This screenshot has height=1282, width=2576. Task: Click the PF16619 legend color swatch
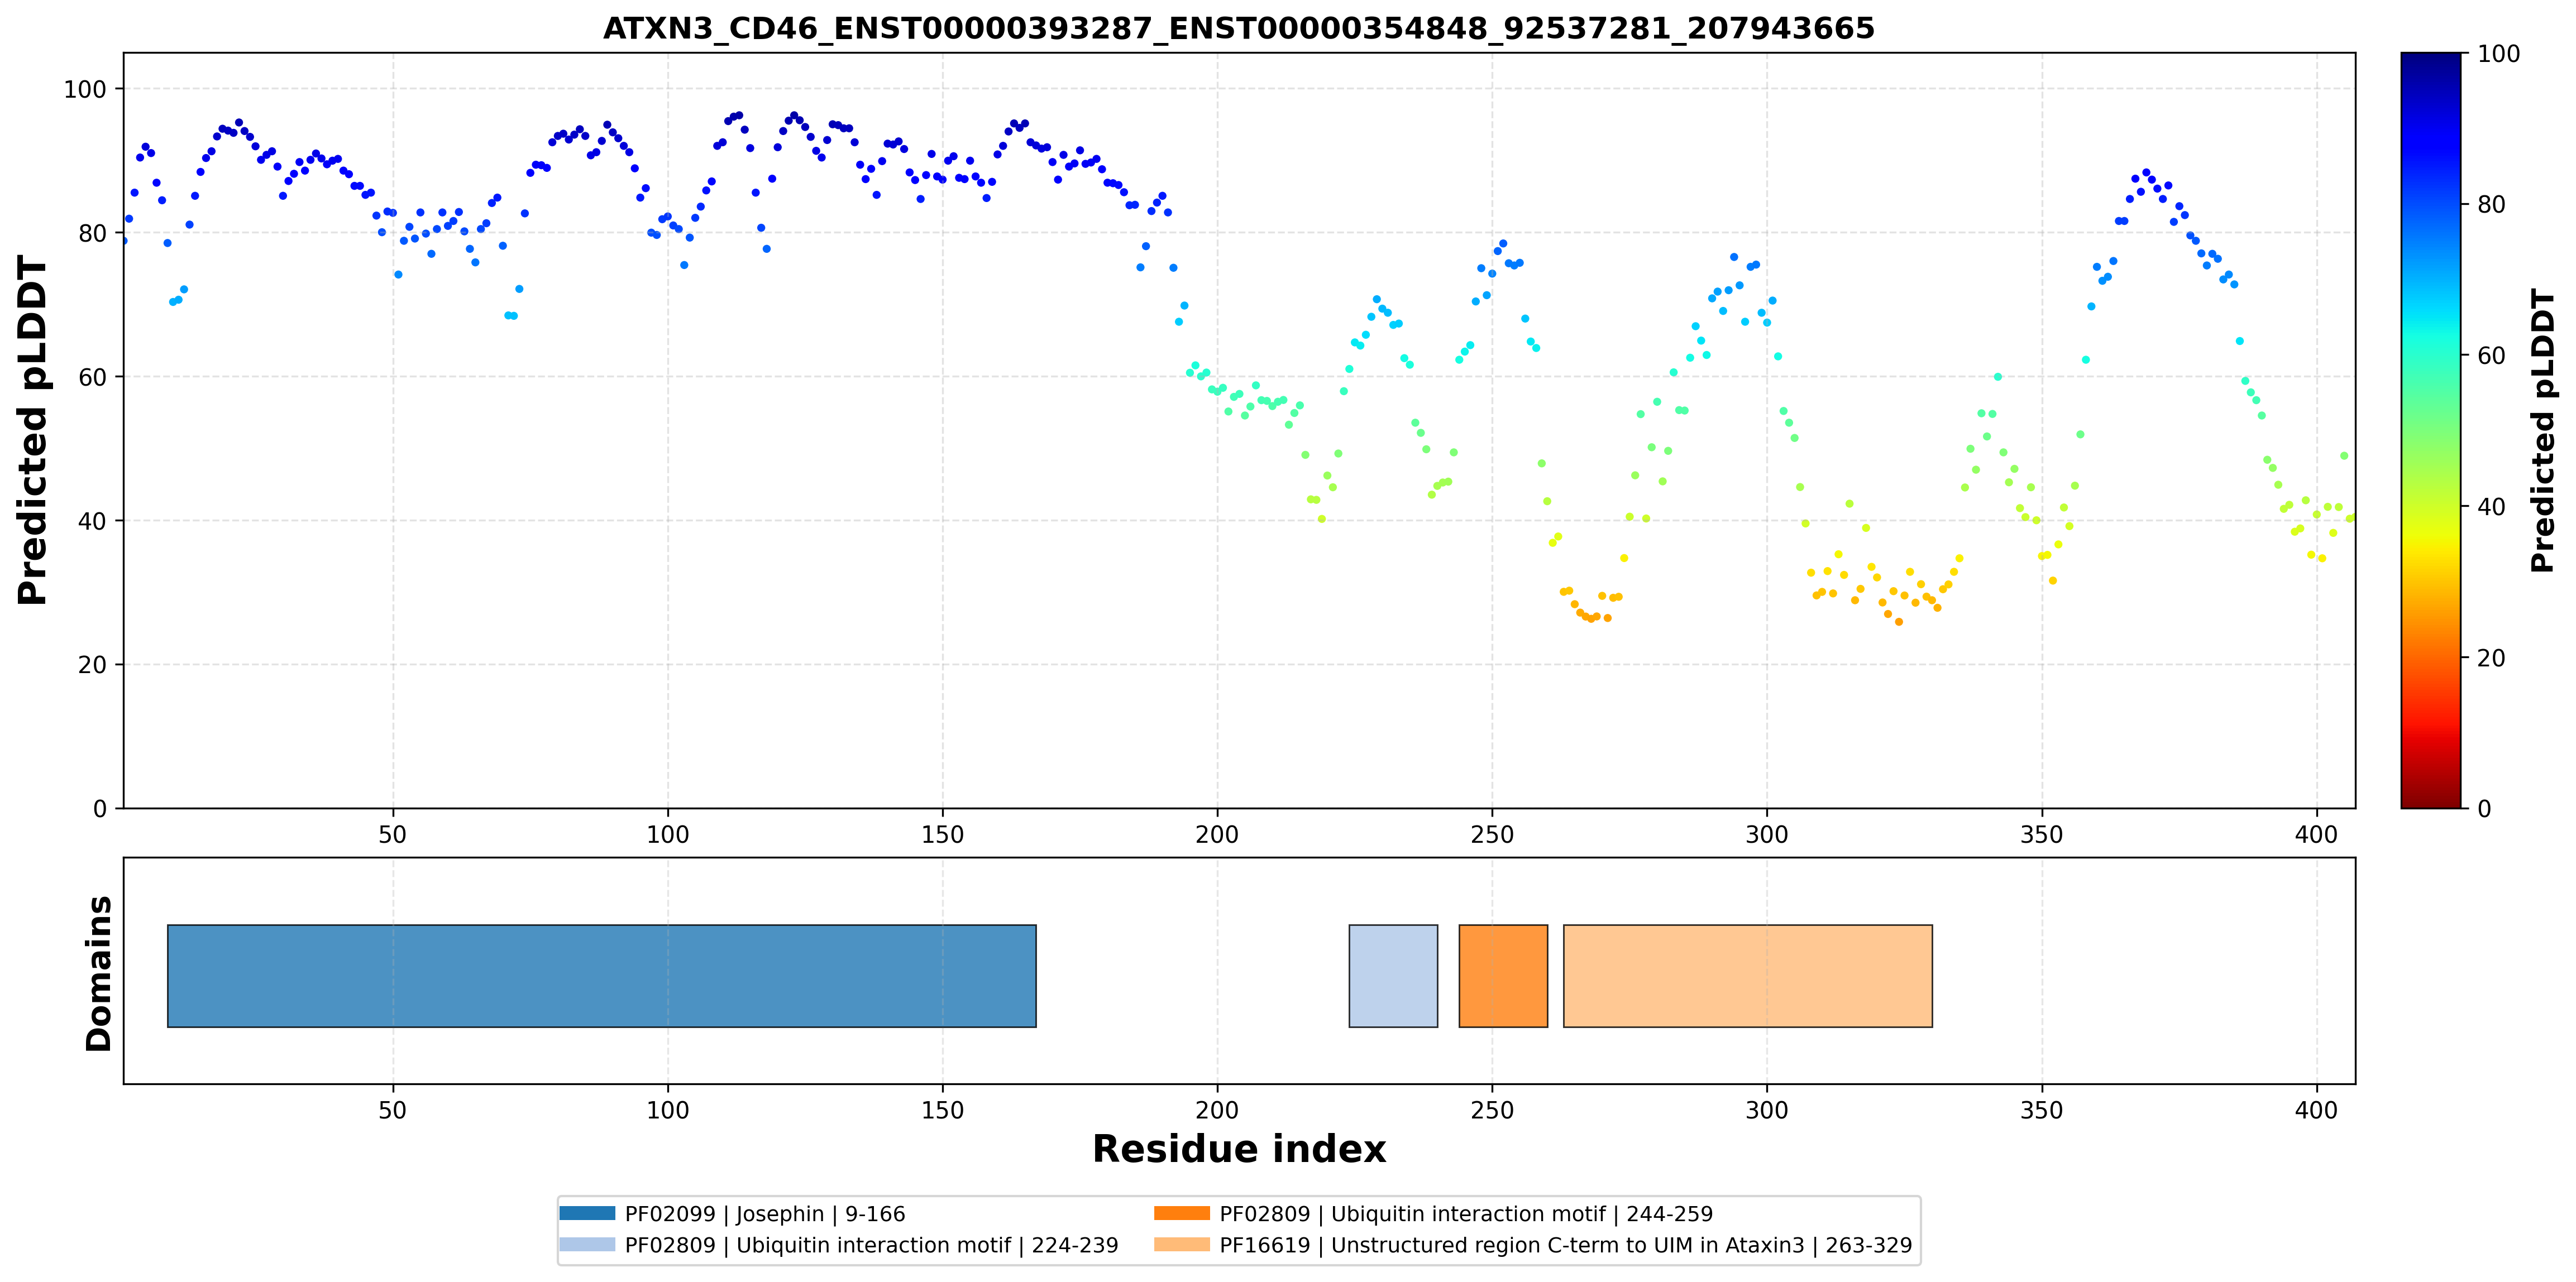coord(1181,1244)
